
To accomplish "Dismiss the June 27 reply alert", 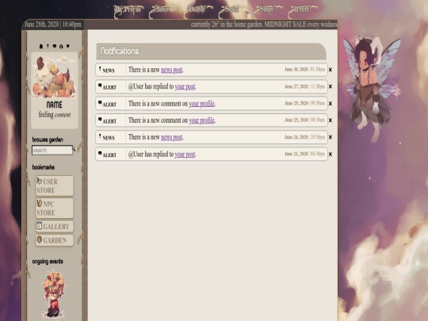I will point(331,86).
